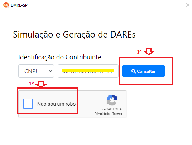Viewport: 192px width, 145px height.
Task: Click the magnifier icon on Consultar button
Action: pos(134,71)
